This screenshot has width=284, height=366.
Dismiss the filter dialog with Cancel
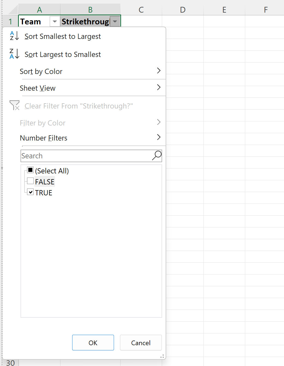tap(141, 342)
